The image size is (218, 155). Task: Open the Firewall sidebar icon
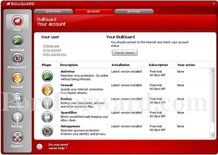pos(17,78)
